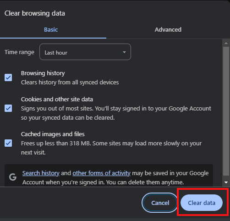
Task: Open the Time range dropdown showing Last hour
Action: (85, 52)
